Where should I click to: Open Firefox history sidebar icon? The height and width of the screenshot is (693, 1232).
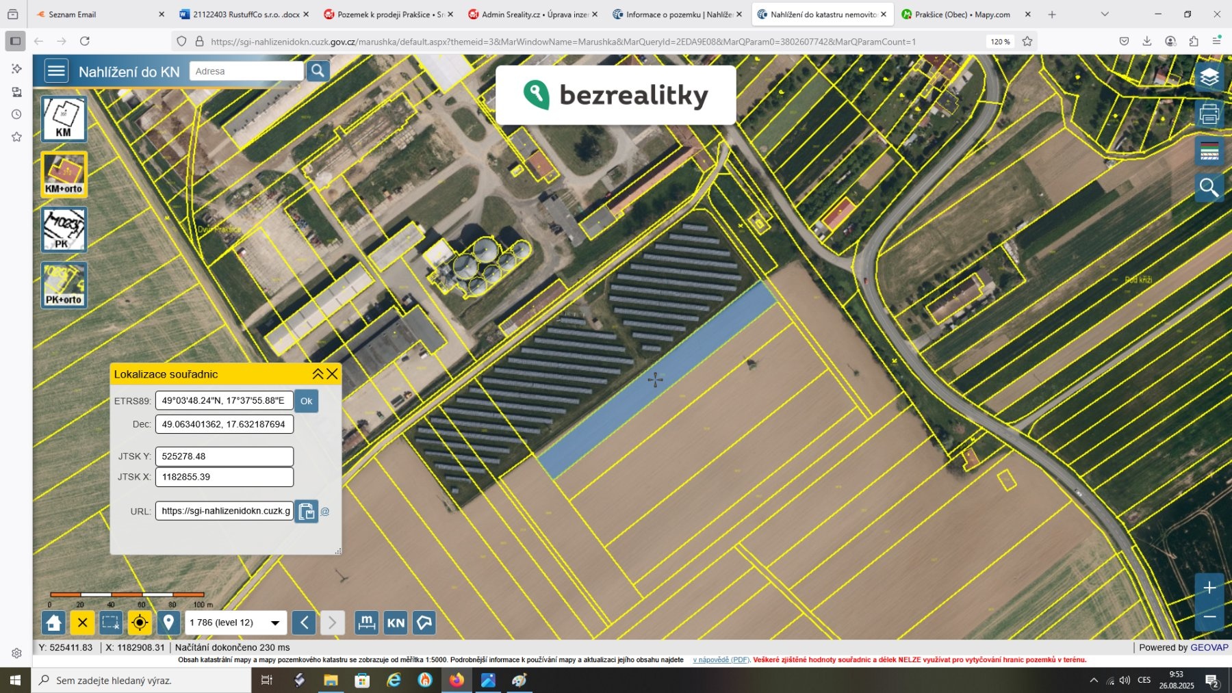16,114
